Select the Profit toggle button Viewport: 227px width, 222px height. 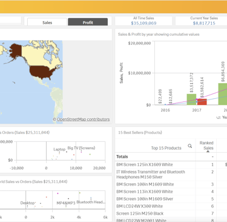point(88,22)
